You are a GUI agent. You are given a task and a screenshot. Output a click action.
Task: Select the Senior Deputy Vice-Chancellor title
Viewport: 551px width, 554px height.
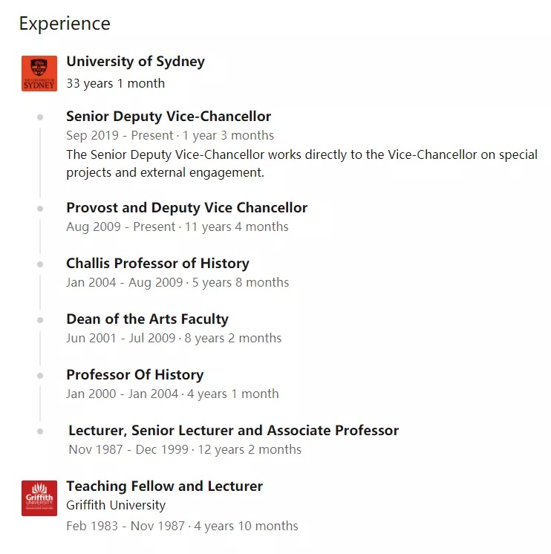click(x=169, y=117)
